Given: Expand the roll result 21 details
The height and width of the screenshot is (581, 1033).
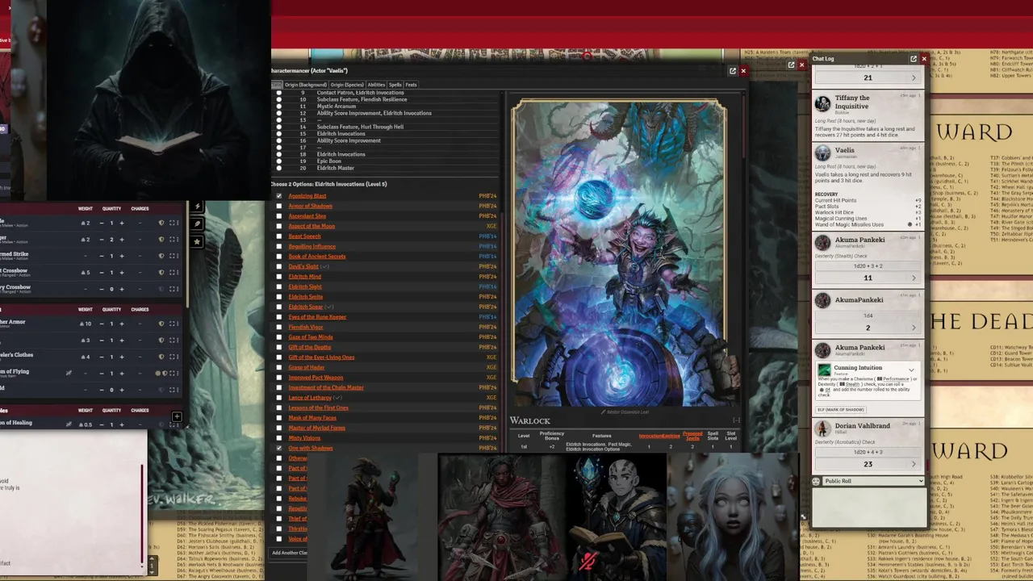Looking at the screenshot, I should coord(914,77).
